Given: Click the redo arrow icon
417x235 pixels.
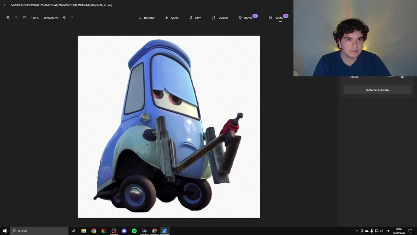Looking at the screenshot, I should pyautogui.click(x=72, y=18).
